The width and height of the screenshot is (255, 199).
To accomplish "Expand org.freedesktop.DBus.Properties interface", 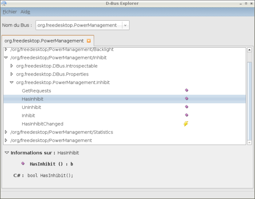I will point(11,74).
